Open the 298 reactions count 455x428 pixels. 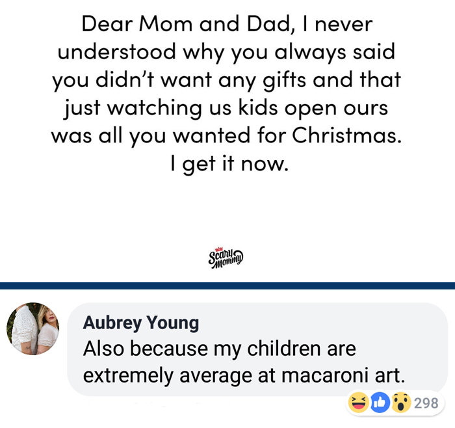coord(426,403)
